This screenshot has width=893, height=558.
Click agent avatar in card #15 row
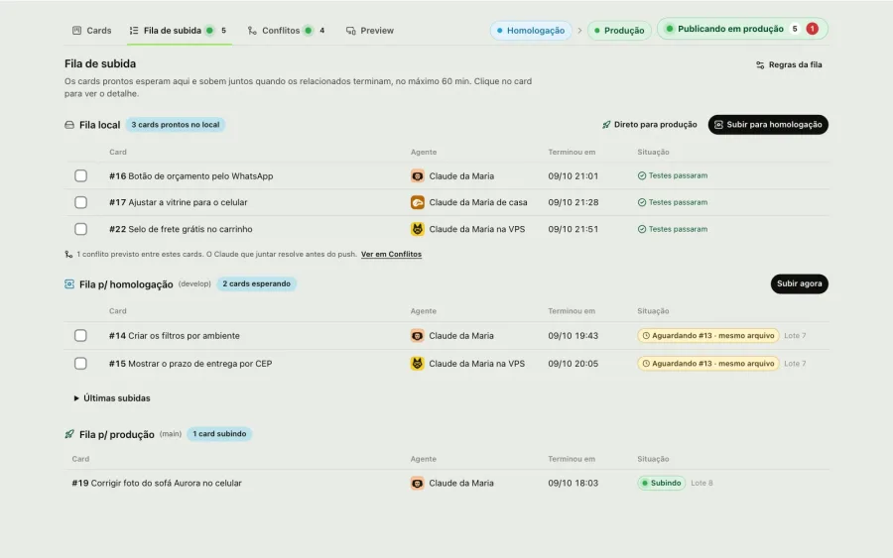coord(418,363)
